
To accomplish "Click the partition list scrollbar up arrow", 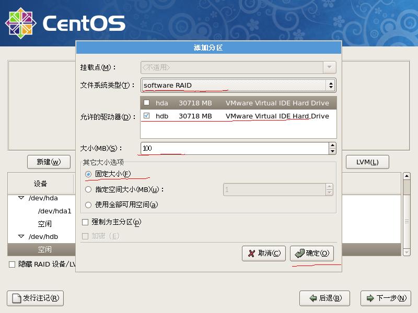I will [x=407, y=176].
